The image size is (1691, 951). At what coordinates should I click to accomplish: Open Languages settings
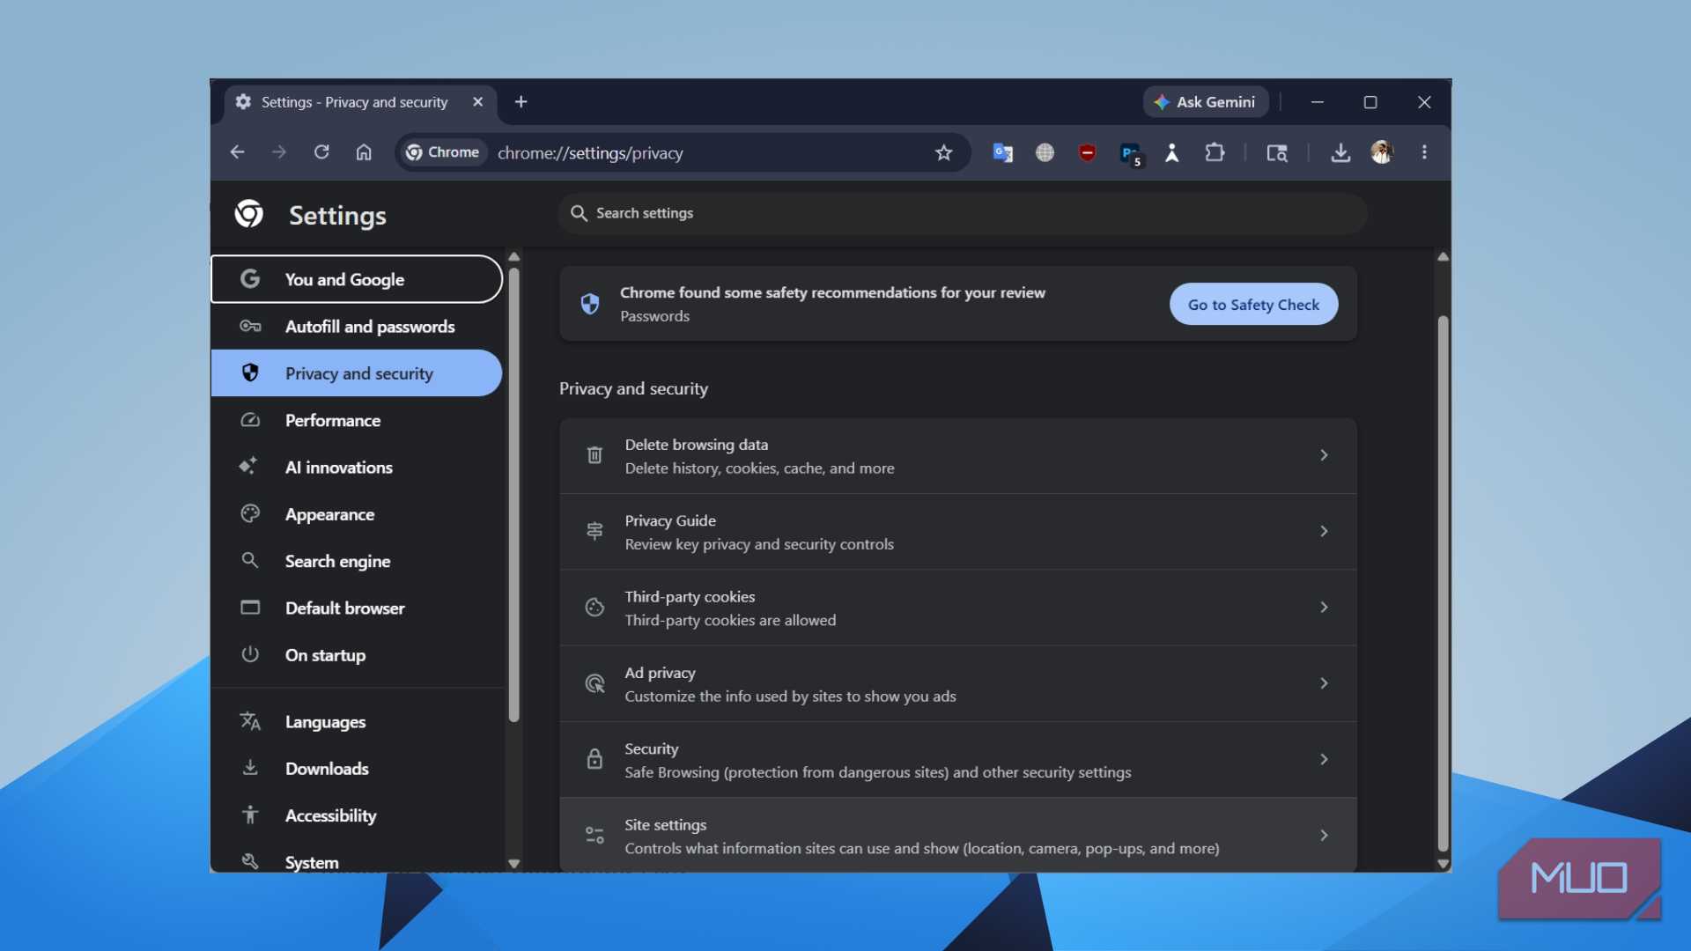356,722
